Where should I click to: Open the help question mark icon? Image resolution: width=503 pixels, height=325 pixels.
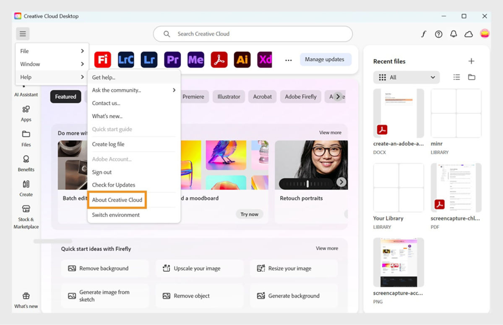click(438, 34)
